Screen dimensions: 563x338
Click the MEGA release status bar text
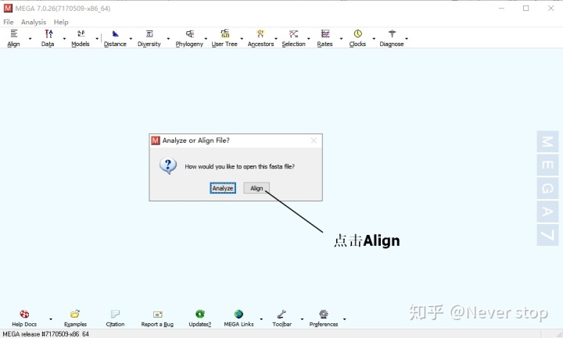coord(45,334)
